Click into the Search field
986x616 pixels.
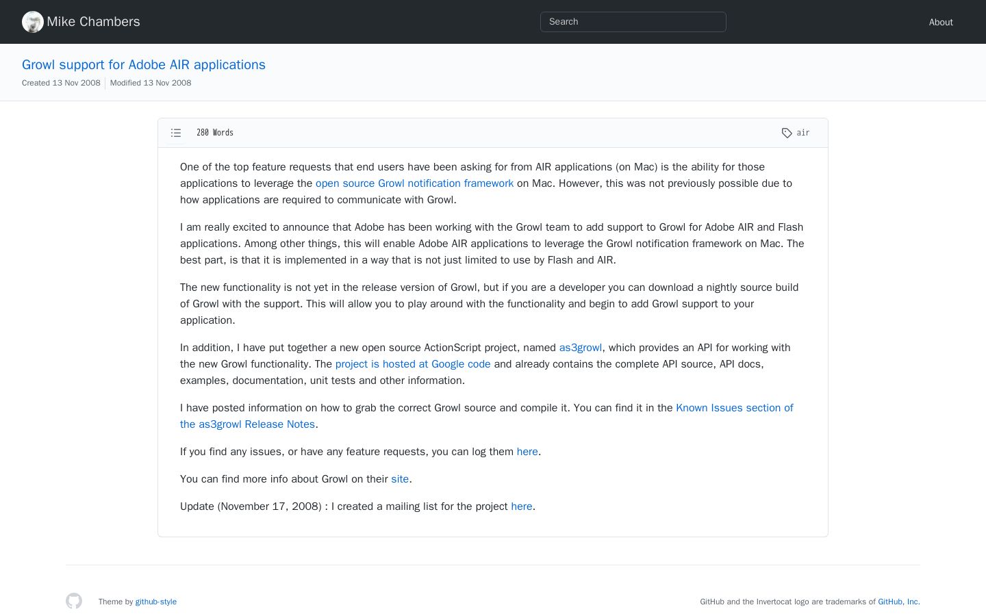point(633,22)
